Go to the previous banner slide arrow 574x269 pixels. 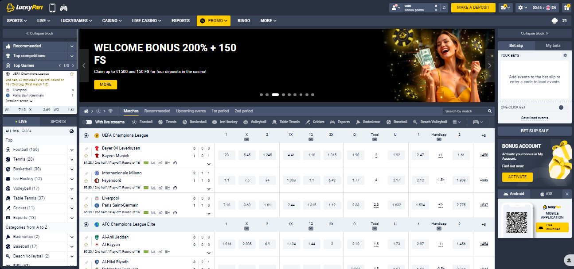84,65
